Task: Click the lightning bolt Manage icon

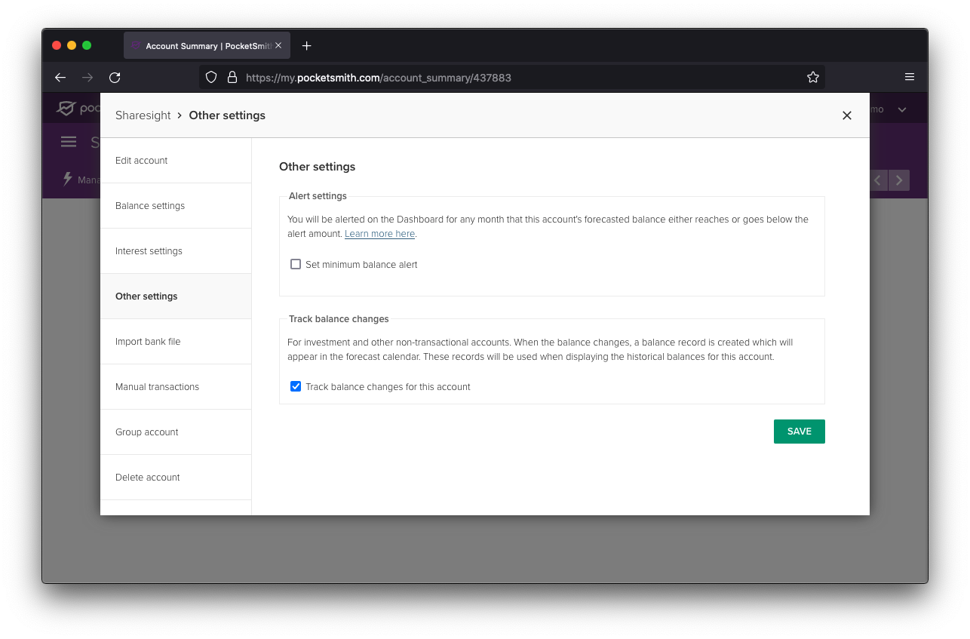Action: click(67, 180)
